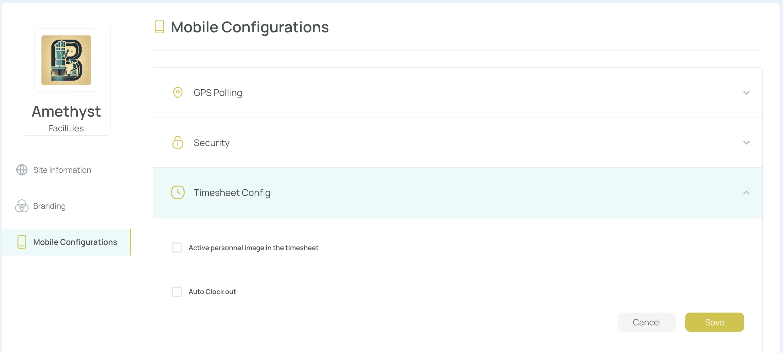Click the Security section title text
This screenshot has width=783, height=353.
212,143
